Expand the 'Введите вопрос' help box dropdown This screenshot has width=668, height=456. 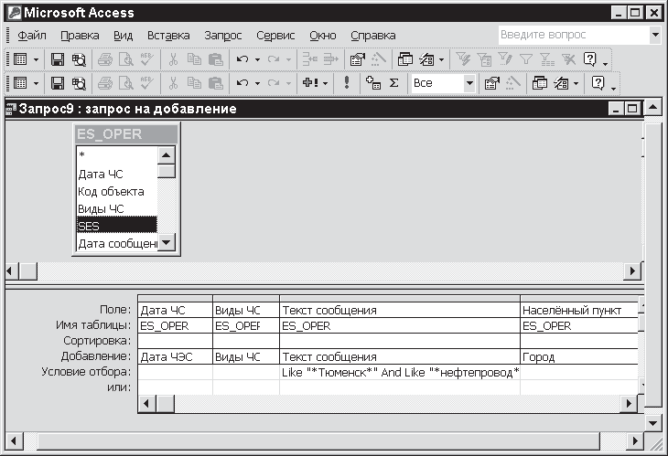(x=655, y=35)
